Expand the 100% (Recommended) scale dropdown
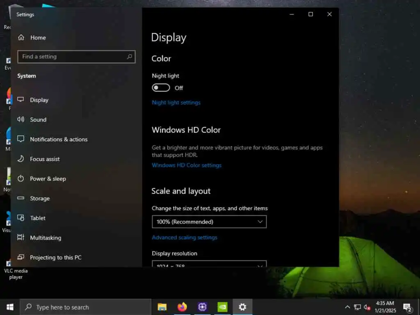Screen dimensions: 420x315 pos(209,222)
